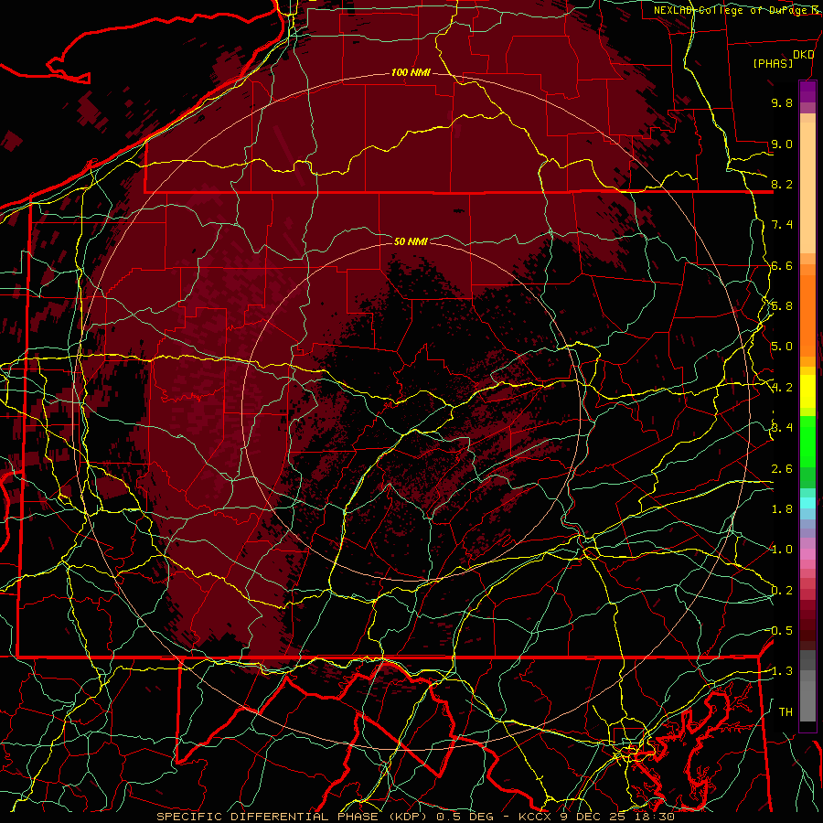Click the 1.0 scale label

[x=782, y=550]
